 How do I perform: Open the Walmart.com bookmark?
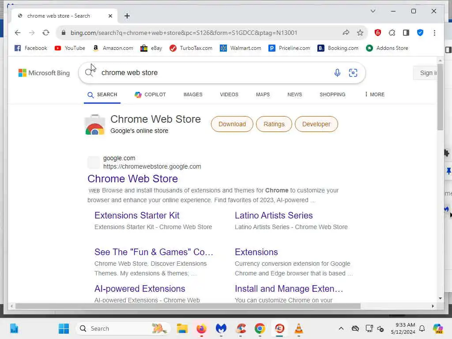(x=241, y=48)
